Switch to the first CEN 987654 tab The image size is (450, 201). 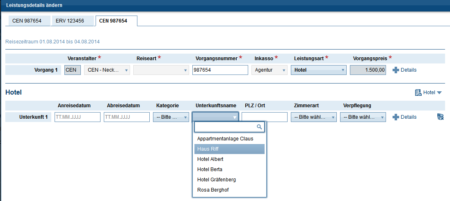[x=27, y=21]
